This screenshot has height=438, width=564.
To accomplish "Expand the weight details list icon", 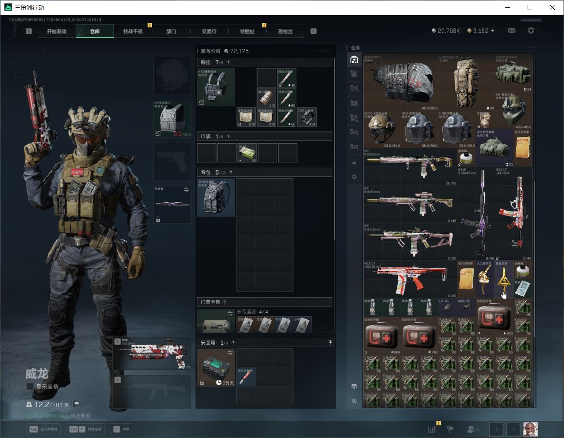I will coord(76,404).
